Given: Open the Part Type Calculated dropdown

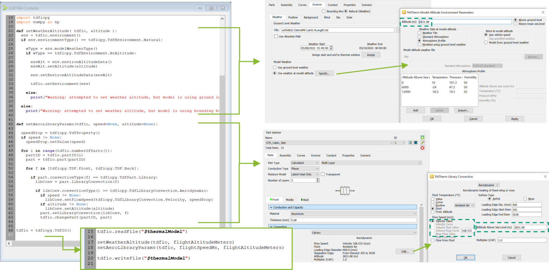Looking at the screenshot, I should (x=305, y=163).
